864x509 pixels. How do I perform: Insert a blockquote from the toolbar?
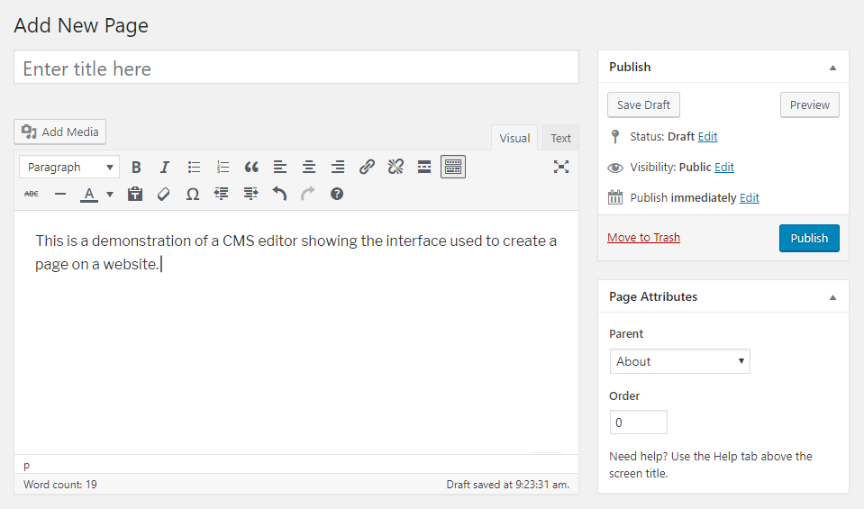coord(251,167)
